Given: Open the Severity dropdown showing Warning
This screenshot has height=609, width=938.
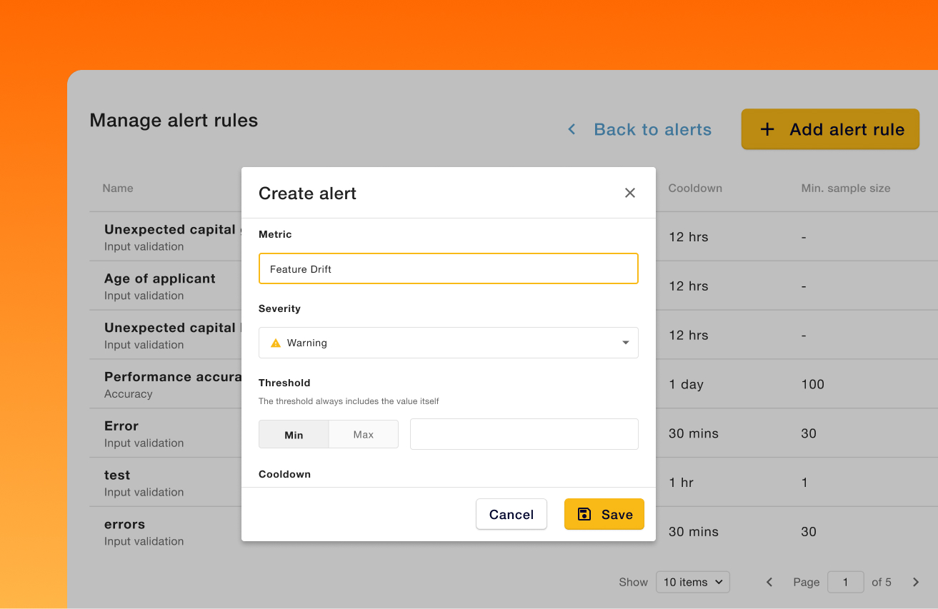Looking at the screenshot, I should (448, 343).
